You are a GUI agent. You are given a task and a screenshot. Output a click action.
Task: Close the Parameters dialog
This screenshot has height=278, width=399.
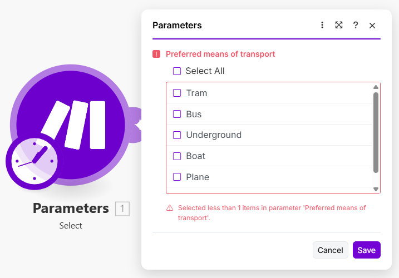pyautogui.click(x=372, y=26)
